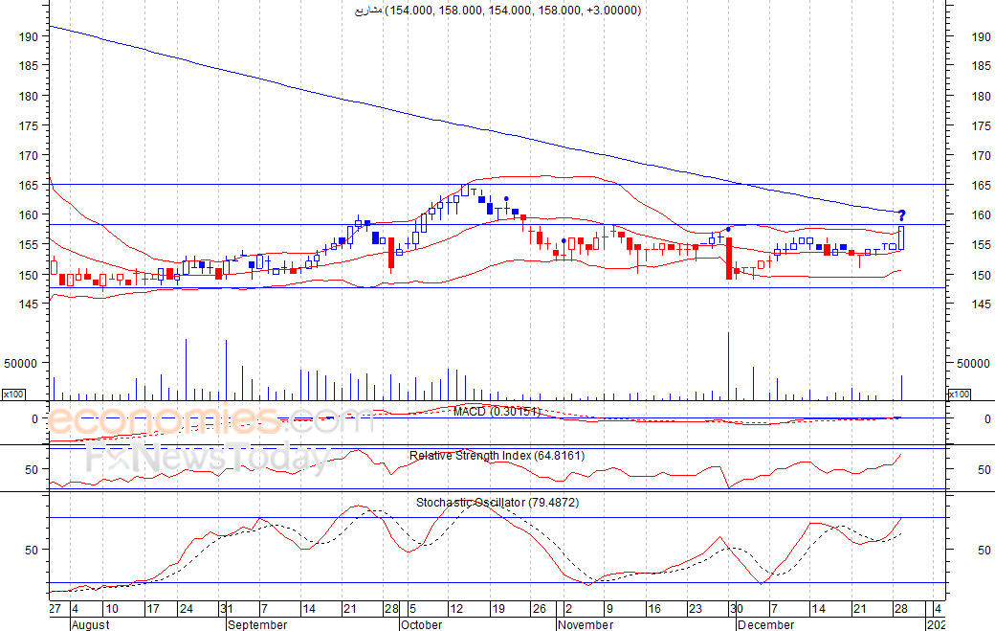995x631 pixels.
Task: Select the Relative Strength Index (64.8161) label
Action: (497, 455)
